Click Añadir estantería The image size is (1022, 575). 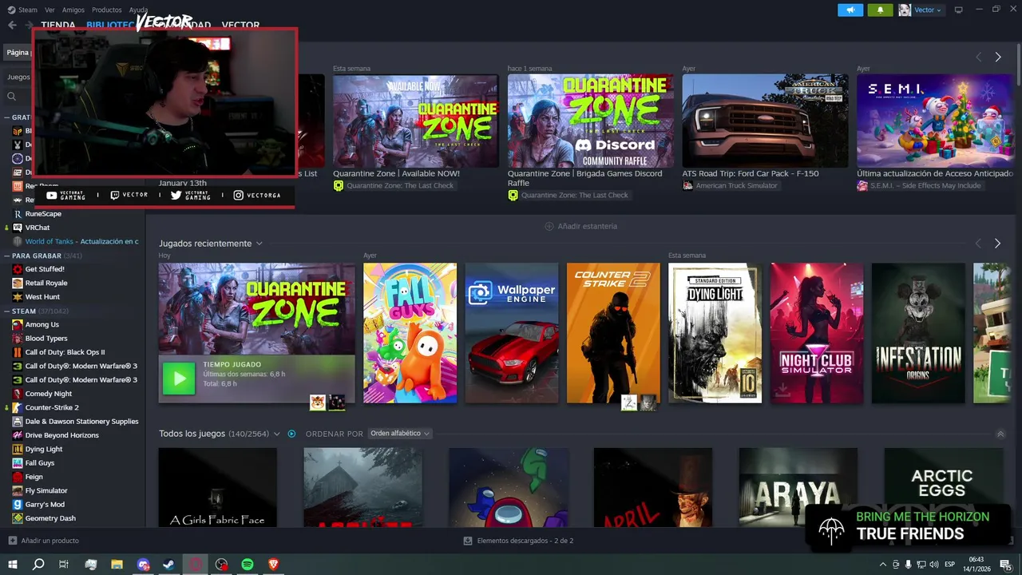581,226
